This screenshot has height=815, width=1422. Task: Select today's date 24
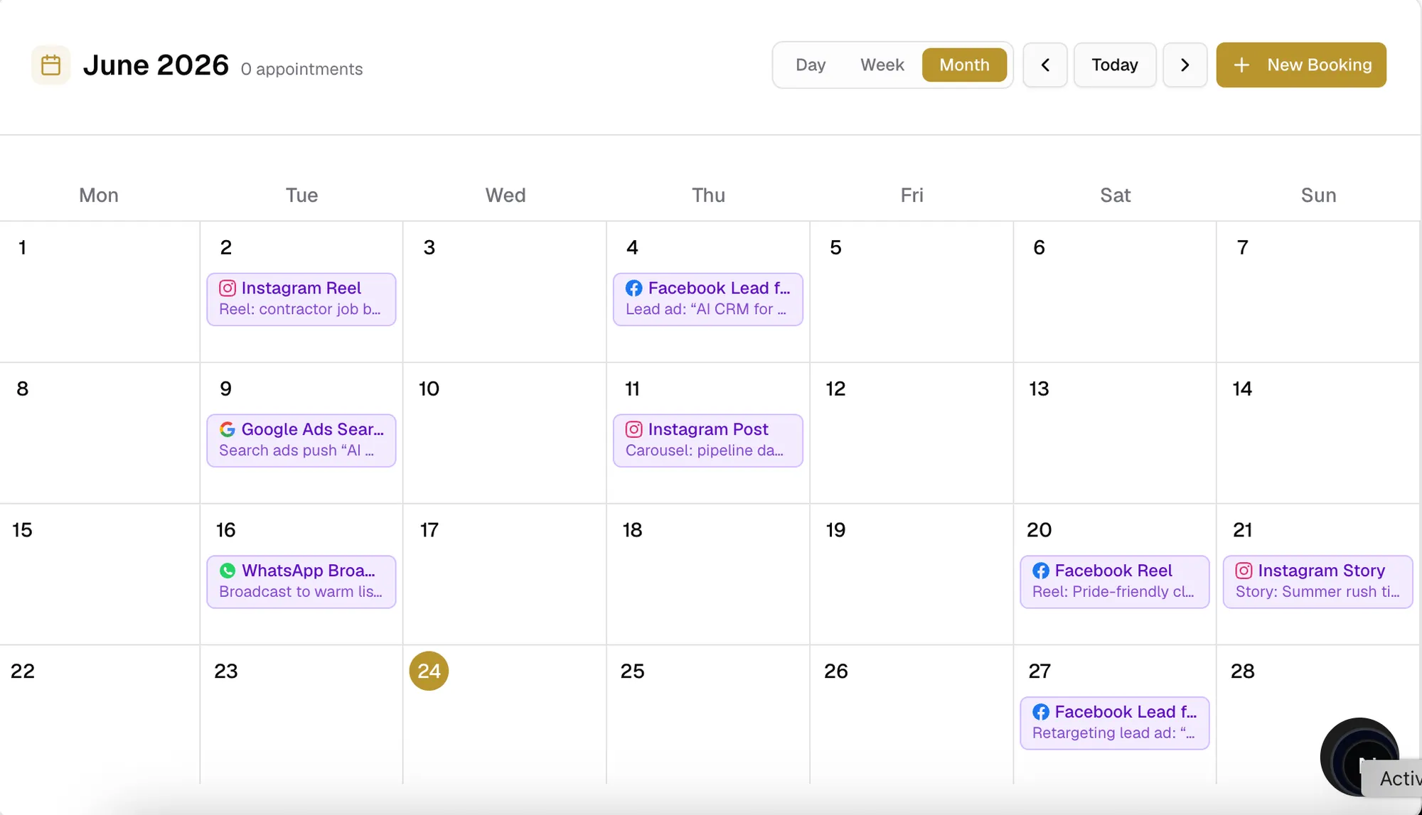pyautogui.click(x=429, y=671)
